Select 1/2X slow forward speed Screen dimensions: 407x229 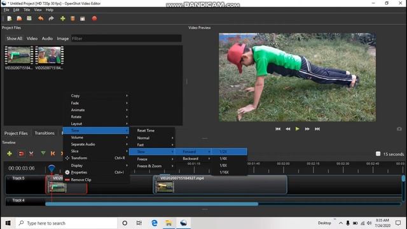230,151
